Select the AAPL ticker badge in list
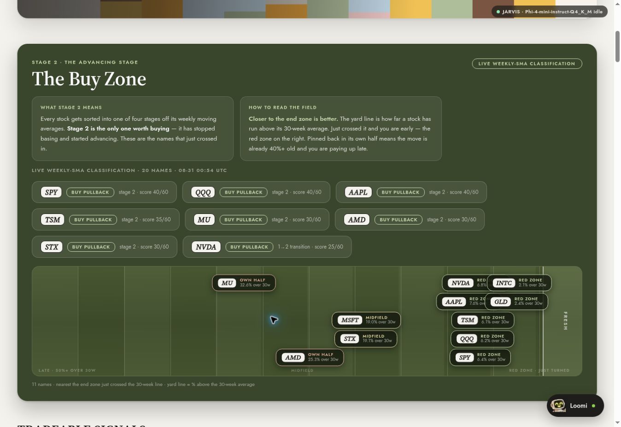Image resolution: width=621 pixels, height=427 pixels. (x=358, y=192)
